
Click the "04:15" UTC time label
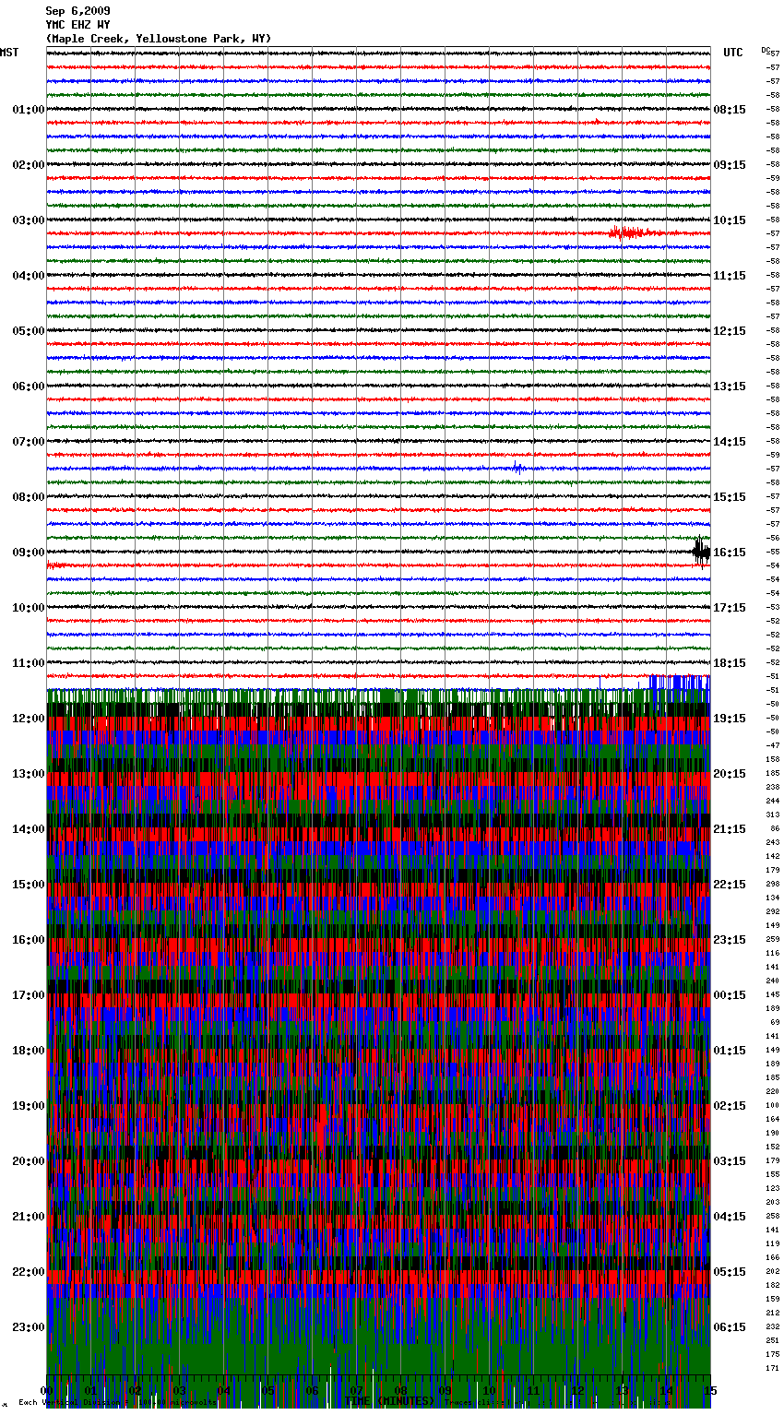(730, 1217)
